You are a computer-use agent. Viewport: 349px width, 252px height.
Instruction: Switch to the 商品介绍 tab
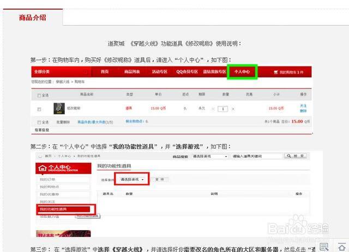click(x=33, y=17)
